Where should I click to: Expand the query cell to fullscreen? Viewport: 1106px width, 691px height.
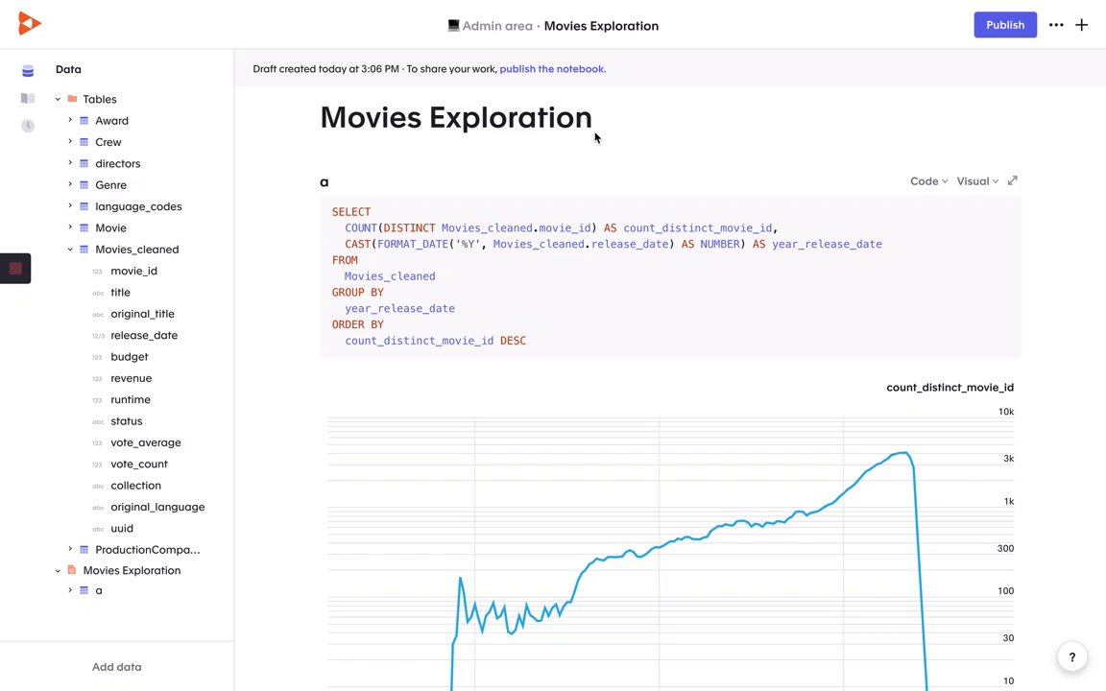1012,180
